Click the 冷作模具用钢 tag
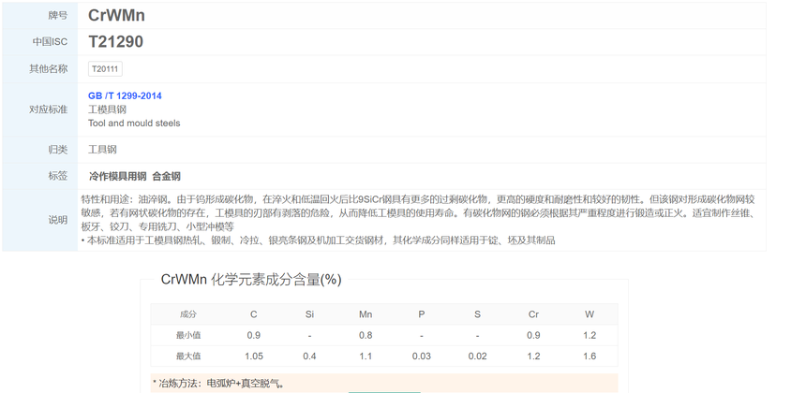 tap(118, 177)
